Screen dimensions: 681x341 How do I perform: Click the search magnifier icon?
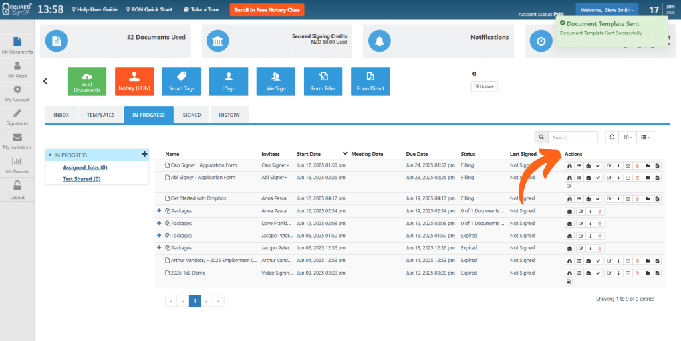[x=541, y=137]
